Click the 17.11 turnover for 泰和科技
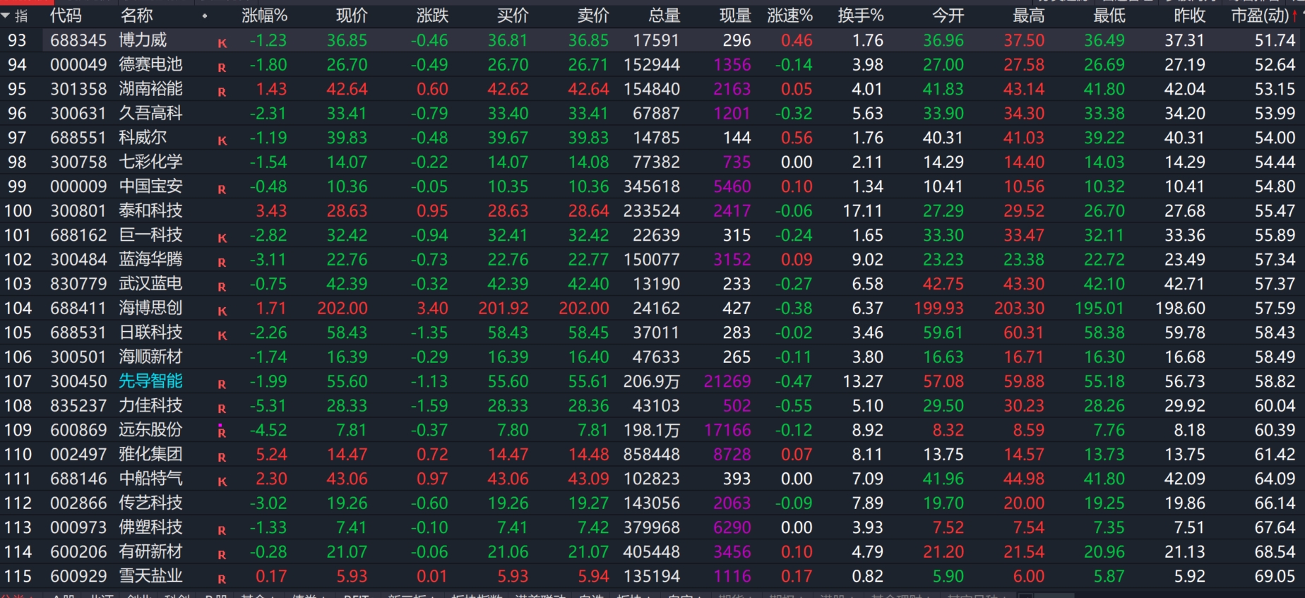Viewport: 1305px width, 598px height. [863, 211]
